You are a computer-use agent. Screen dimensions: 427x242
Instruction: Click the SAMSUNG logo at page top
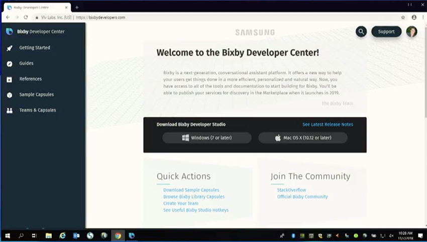coord(255,33)
